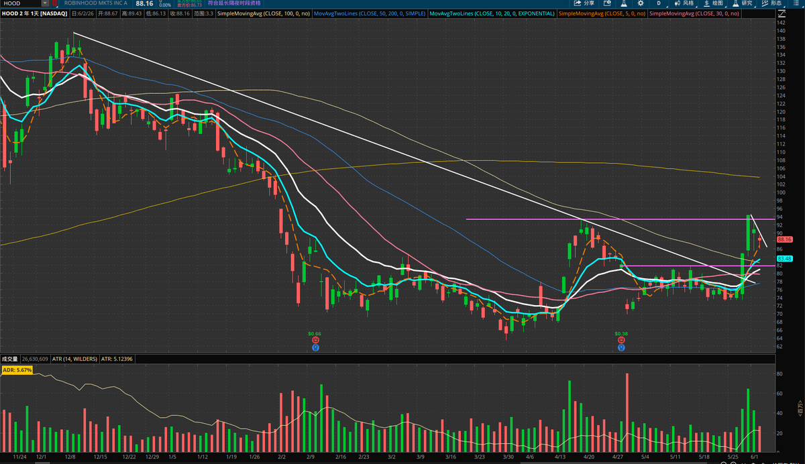Click the $0.66 earnings label

click(x=315, y=333)
